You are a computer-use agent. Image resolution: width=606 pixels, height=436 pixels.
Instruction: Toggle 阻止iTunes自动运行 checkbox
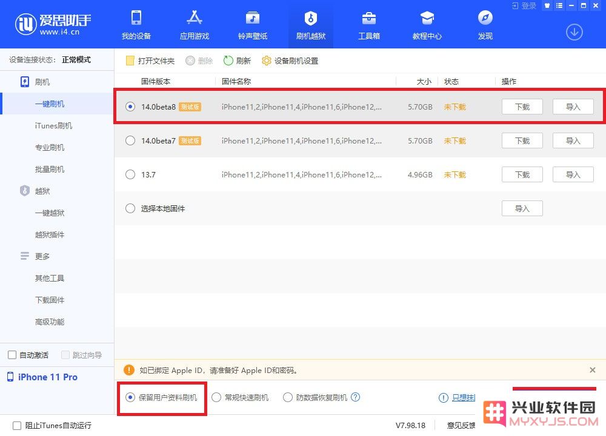pyautogui.click(x=16, y=426)
